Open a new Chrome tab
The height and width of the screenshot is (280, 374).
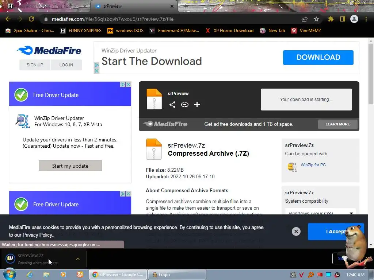tap(186, 6)
